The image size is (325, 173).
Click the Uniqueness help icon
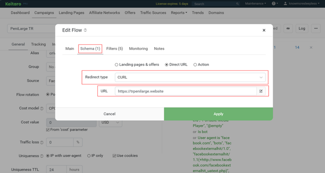pyautogui.click(x=42, y=156)
